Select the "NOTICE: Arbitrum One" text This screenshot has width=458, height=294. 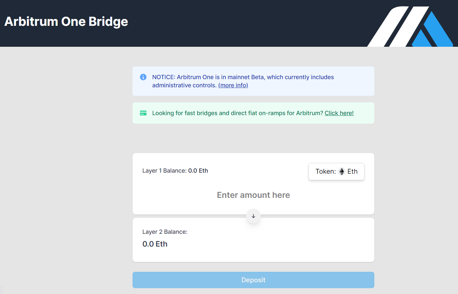[183, 77]
